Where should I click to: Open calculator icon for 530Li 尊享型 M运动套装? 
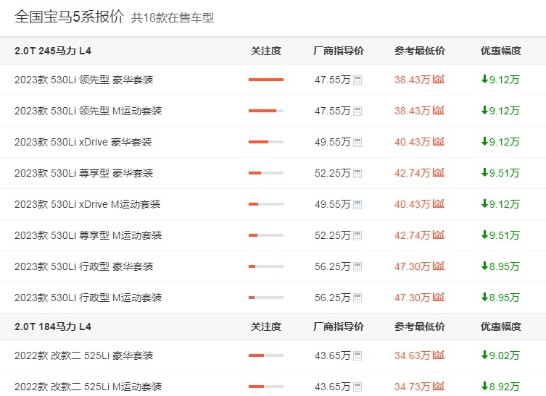tap(357, 236)
